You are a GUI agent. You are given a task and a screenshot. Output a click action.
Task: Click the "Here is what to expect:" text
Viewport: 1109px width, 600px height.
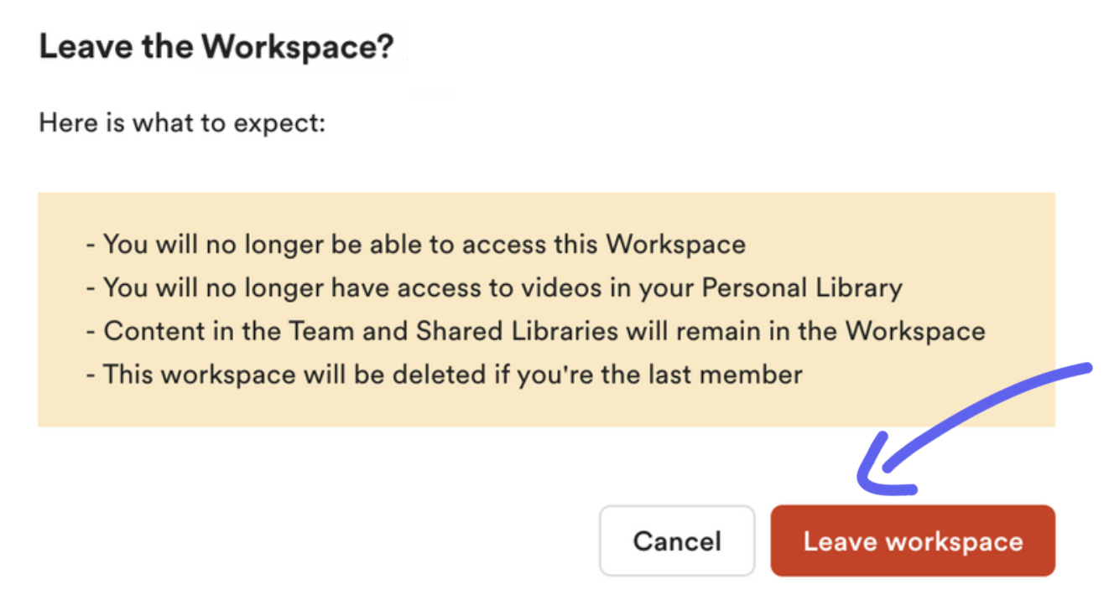pyautogui.click(x=182, y=124)
